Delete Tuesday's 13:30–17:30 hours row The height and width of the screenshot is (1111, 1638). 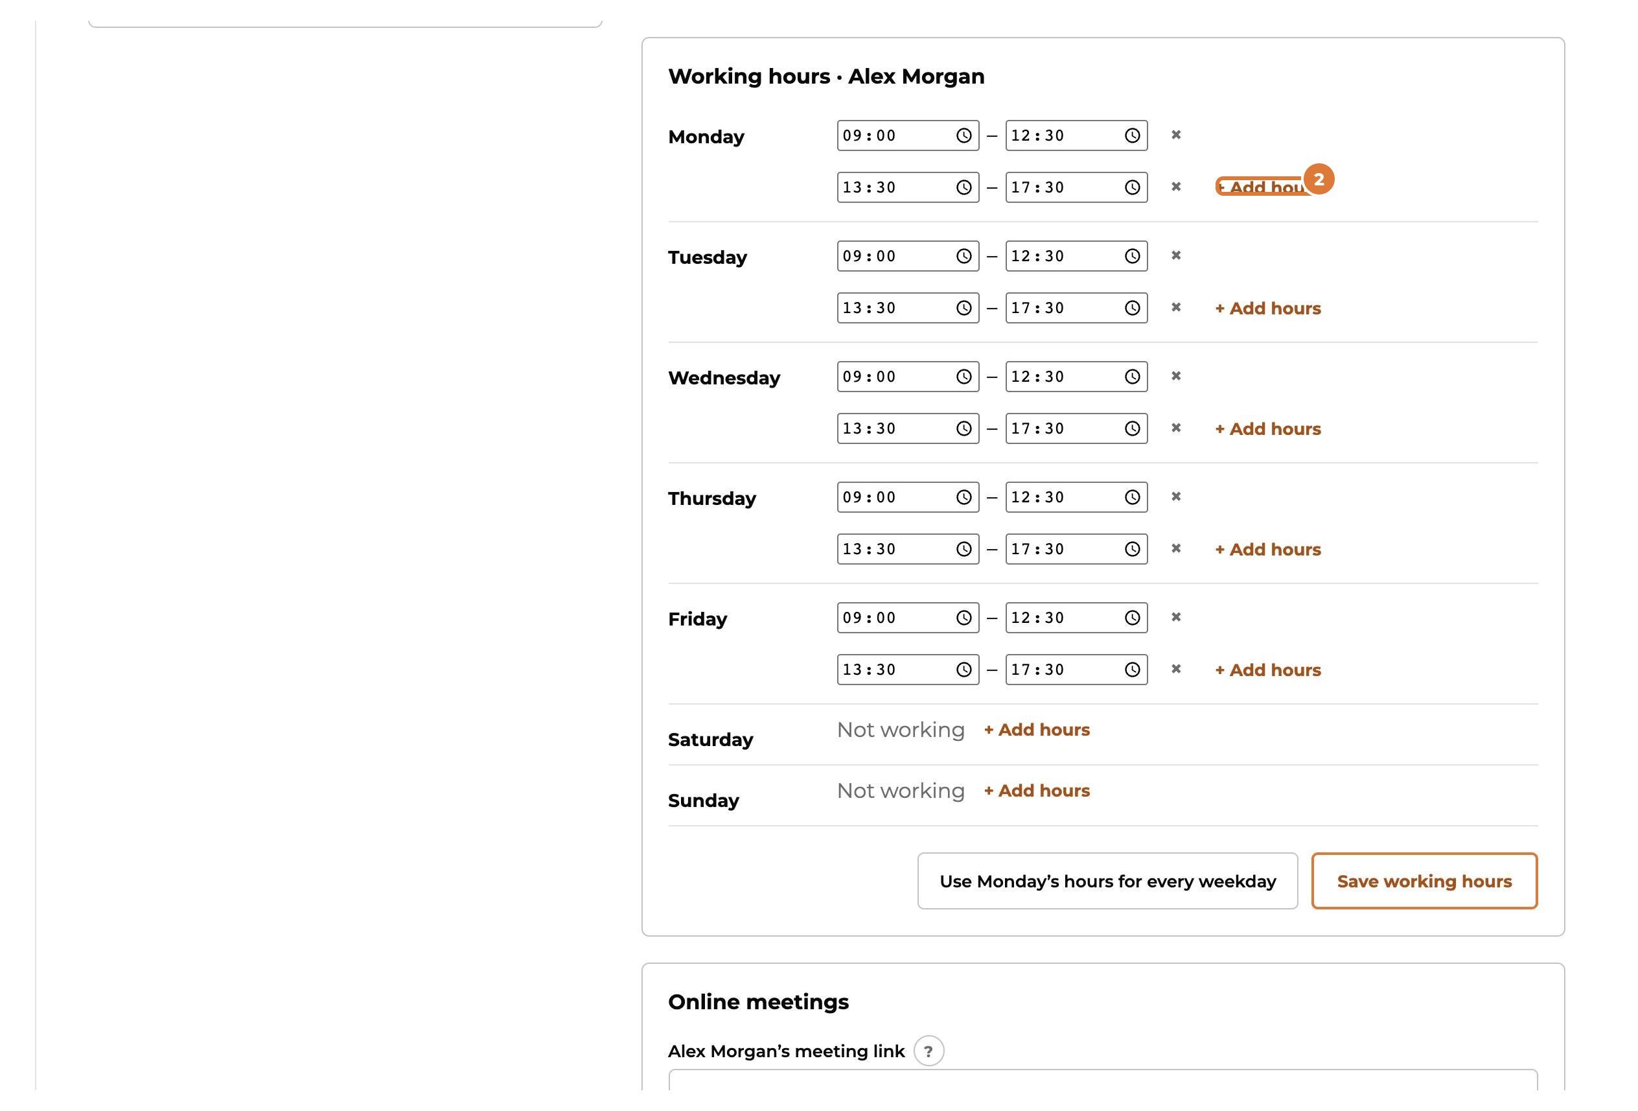(1175, 307)
